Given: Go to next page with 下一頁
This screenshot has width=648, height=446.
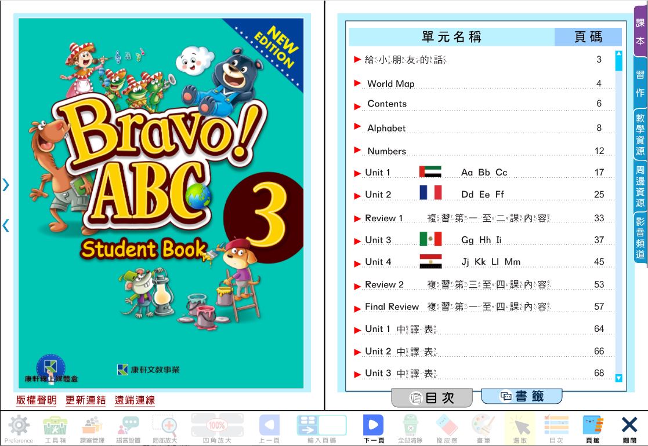Looking at the screenshot, I should (374, 429).
